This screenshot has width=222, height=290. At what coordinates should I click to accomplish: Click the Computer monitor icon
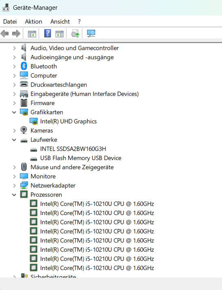24,75
